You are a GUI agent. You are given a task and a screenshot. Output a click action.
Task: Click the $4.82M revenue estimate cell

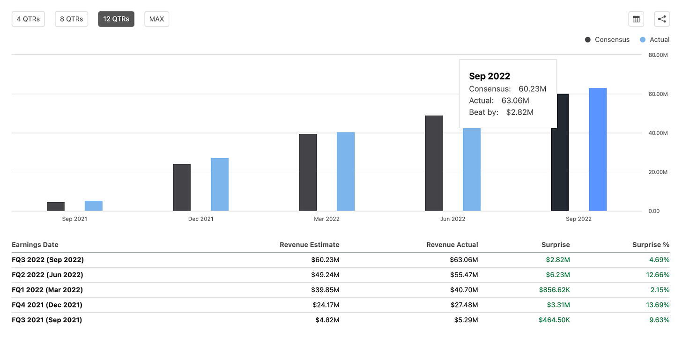tap(327, 320)
